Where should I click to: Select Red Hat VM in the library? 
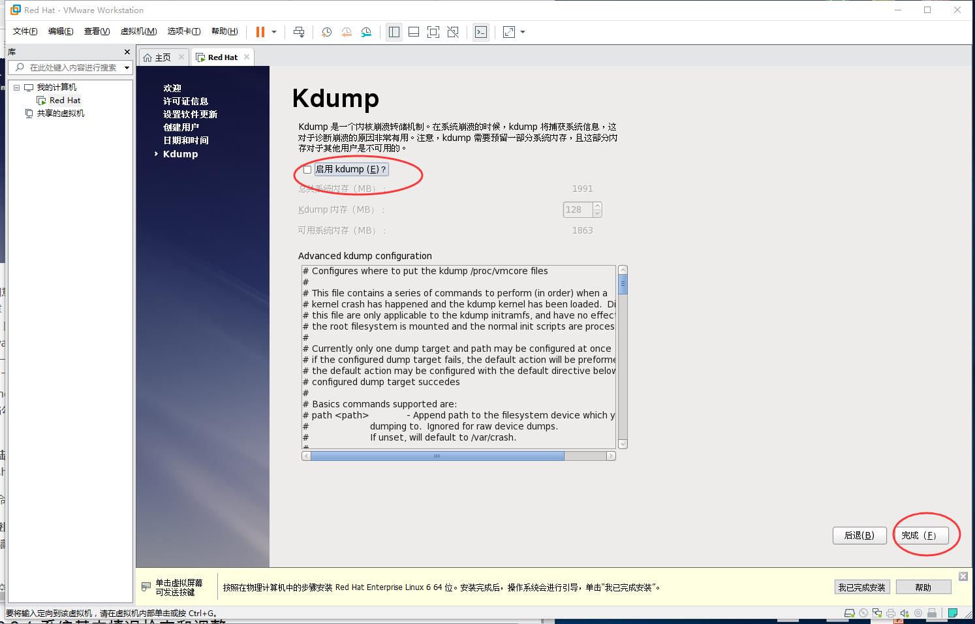[x=65, y=101]
